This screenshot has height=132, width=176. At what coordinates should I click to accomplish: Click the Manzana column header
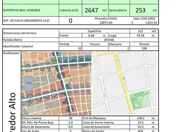click(115, 44)
